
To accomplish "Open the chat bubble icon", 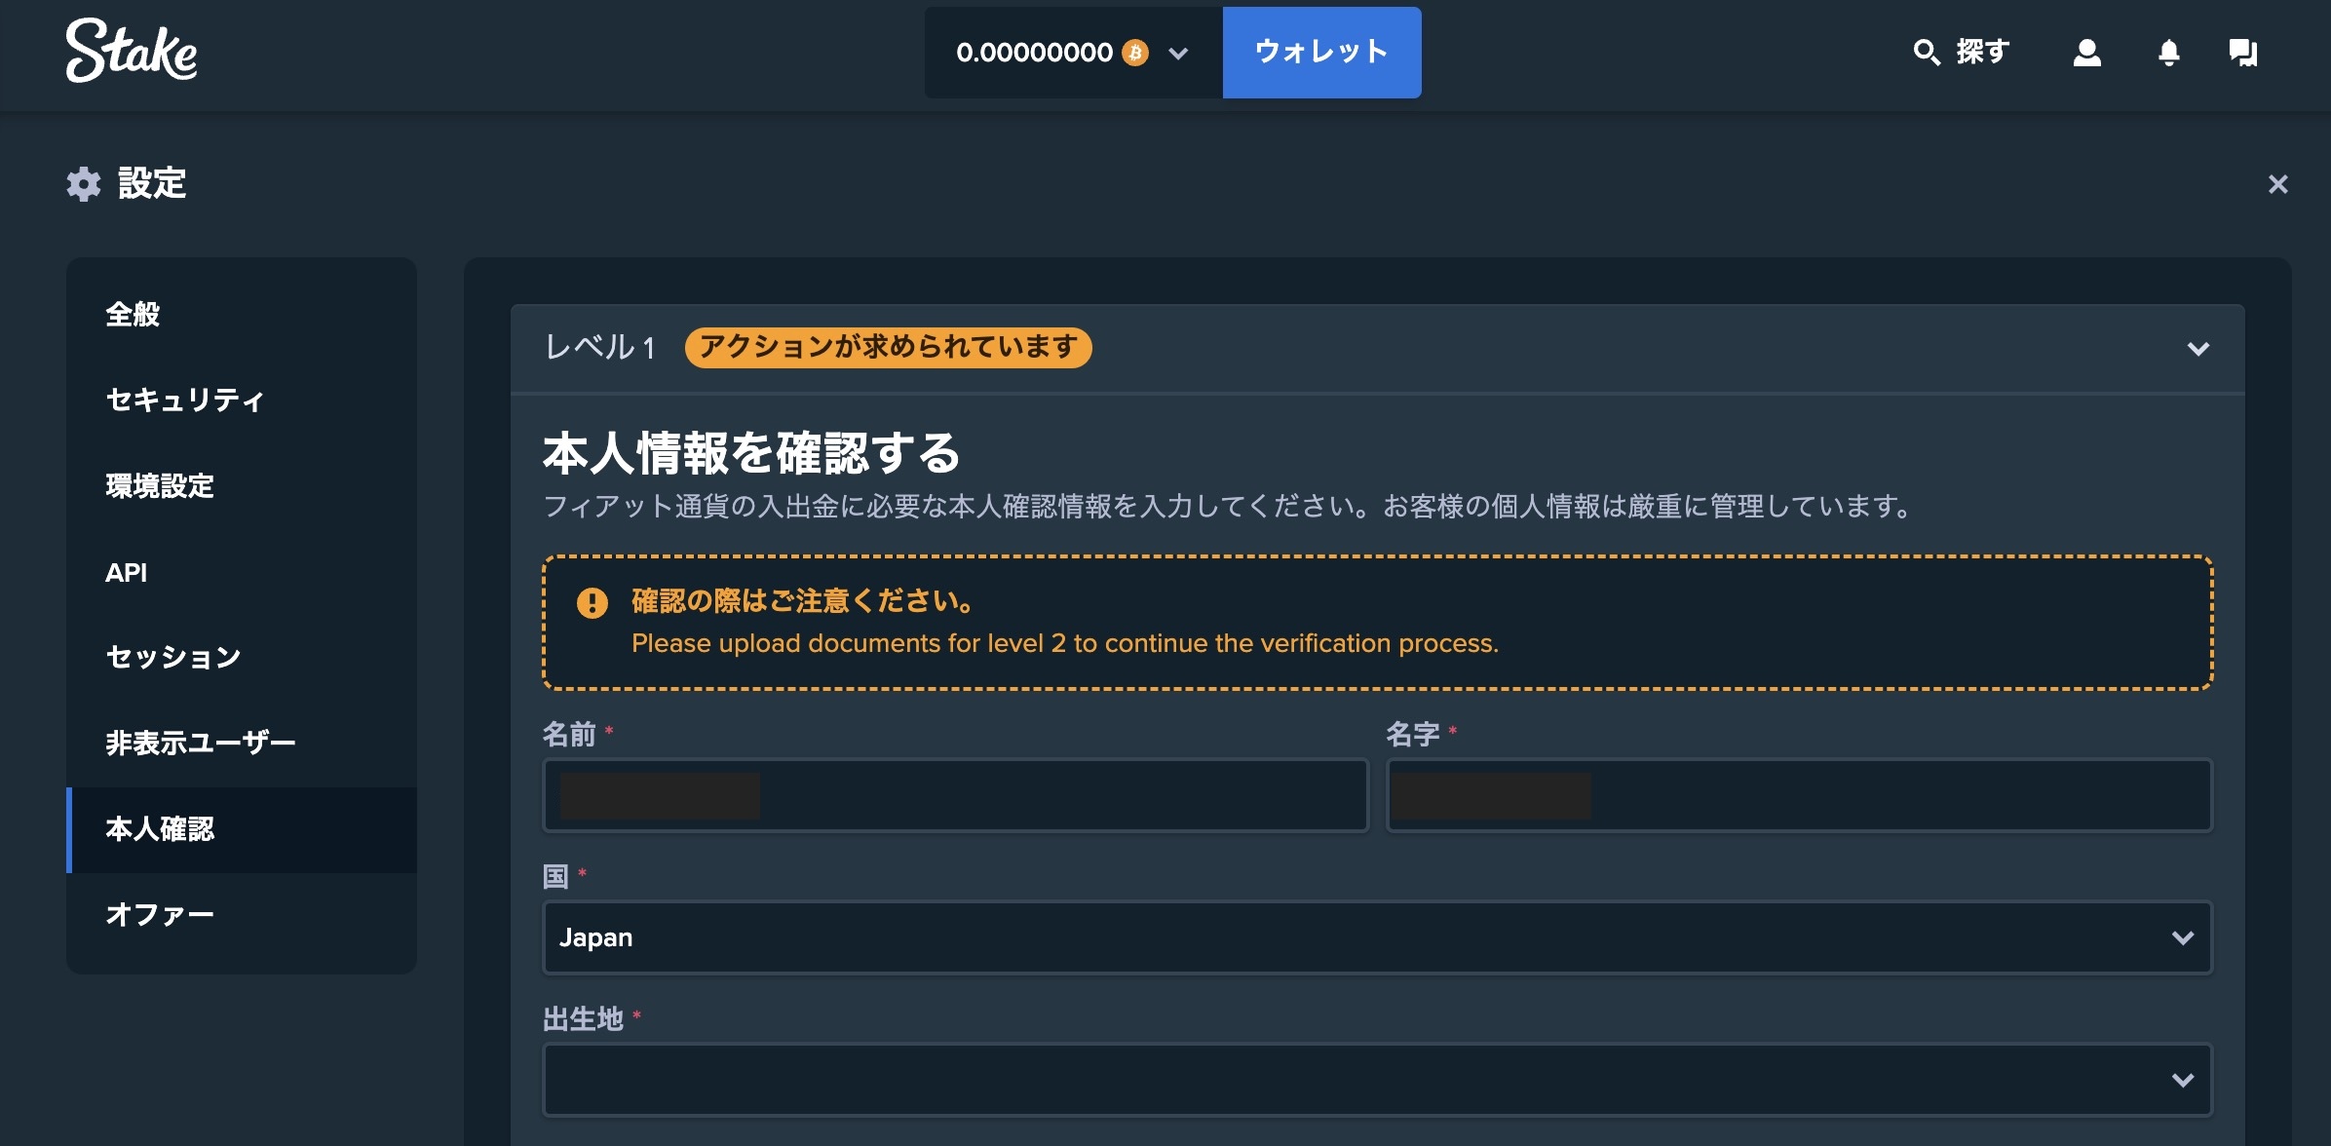I will [2243, 52].
